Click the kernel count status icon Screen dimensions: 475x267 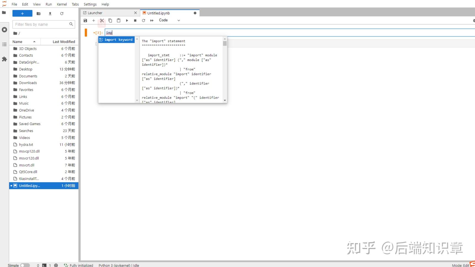(x=56, y=265)
